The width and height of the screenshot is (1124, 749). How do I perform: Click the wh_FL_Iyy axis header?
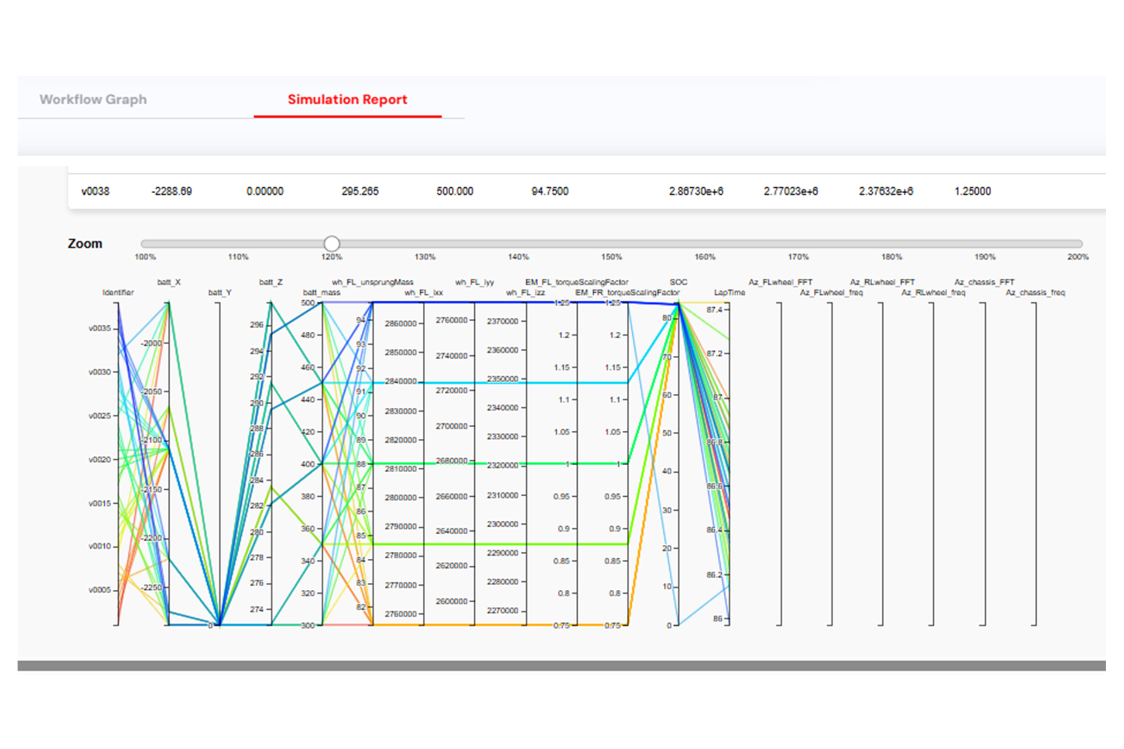pos(474,282)
